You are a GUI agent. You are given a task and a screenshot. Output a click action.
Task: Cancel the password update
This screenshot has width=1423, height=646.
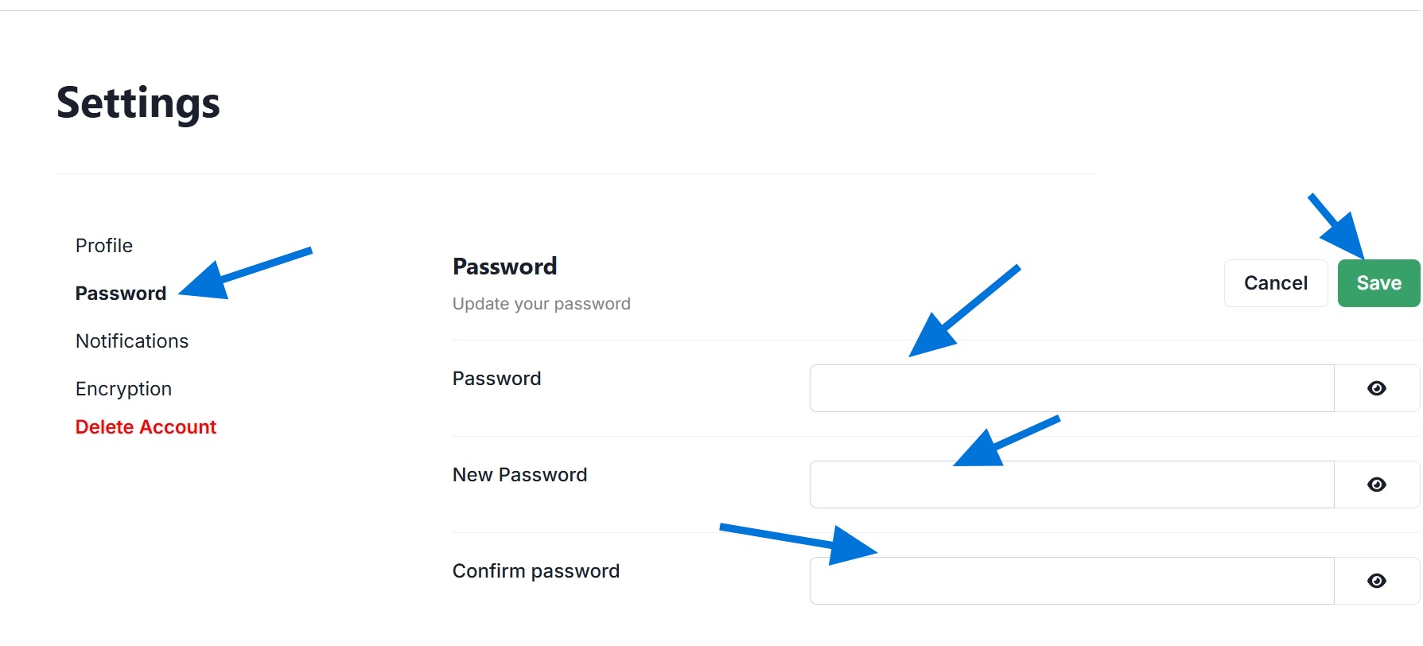point(1275,283)
